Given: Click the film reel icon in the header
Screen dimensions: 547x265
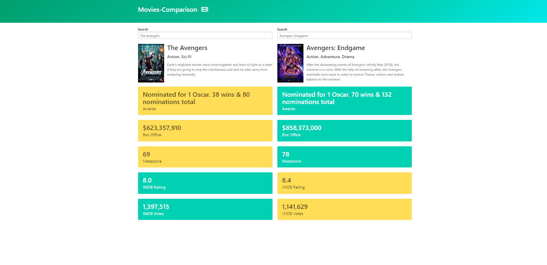Looking at the screenshot, I should coord(205,9).
